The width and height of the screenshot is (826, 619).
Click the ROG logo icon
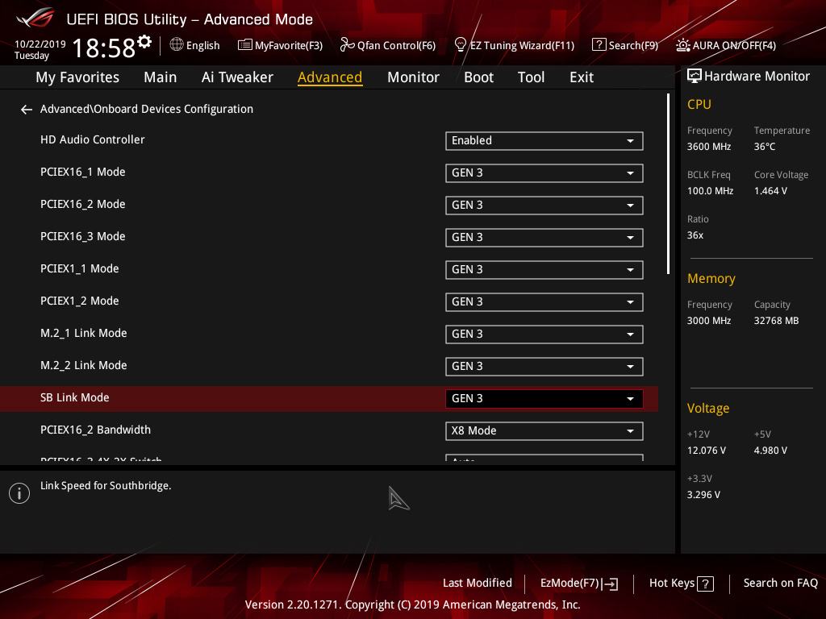click(x=35, y=18)
